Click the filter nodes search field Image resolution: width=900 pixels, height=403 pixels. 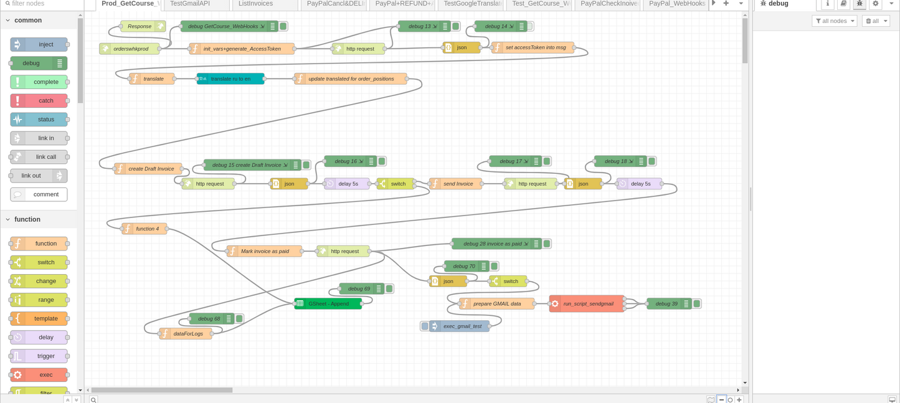point(44,4)
